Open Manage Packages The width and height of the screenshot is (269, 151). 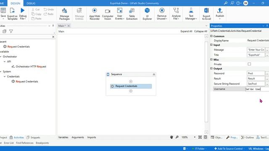coord(64,14)
